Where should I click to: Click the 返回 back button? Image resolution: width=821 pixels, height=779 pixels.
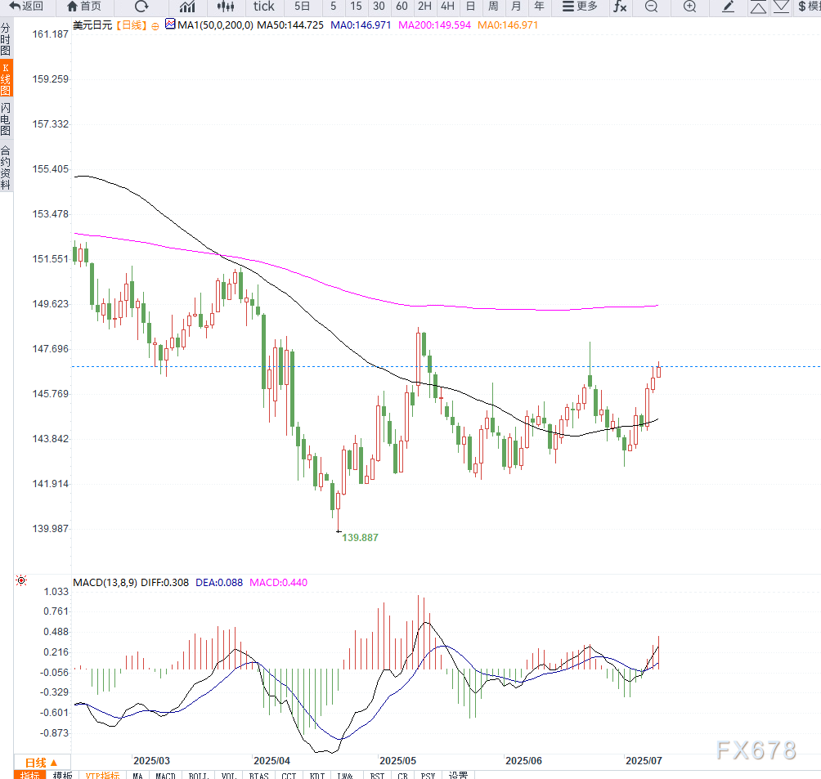(26, 7)
